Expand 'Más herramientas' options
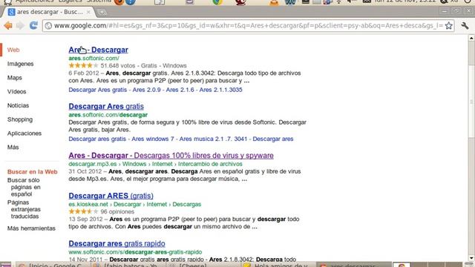The width and height of the screenshot is (475, 267). pyautogui.click(x=31, y=228)
